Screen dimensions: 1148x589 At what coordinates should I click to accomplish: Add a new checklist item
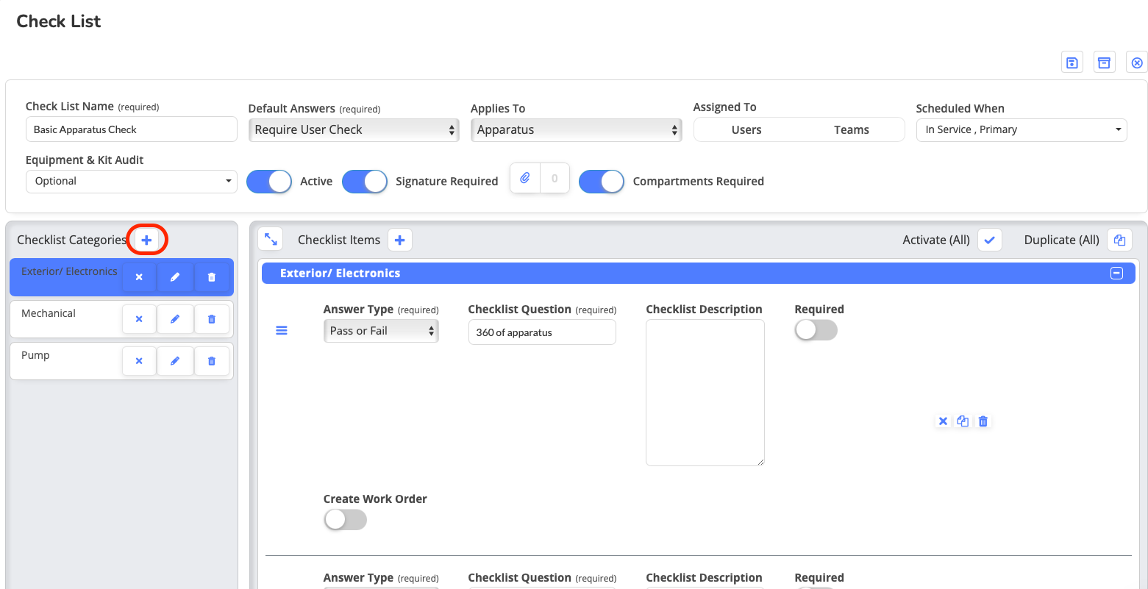point(399,240)
